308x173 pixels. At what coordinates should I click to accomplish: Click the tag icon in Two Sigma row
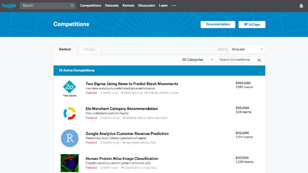122,93
